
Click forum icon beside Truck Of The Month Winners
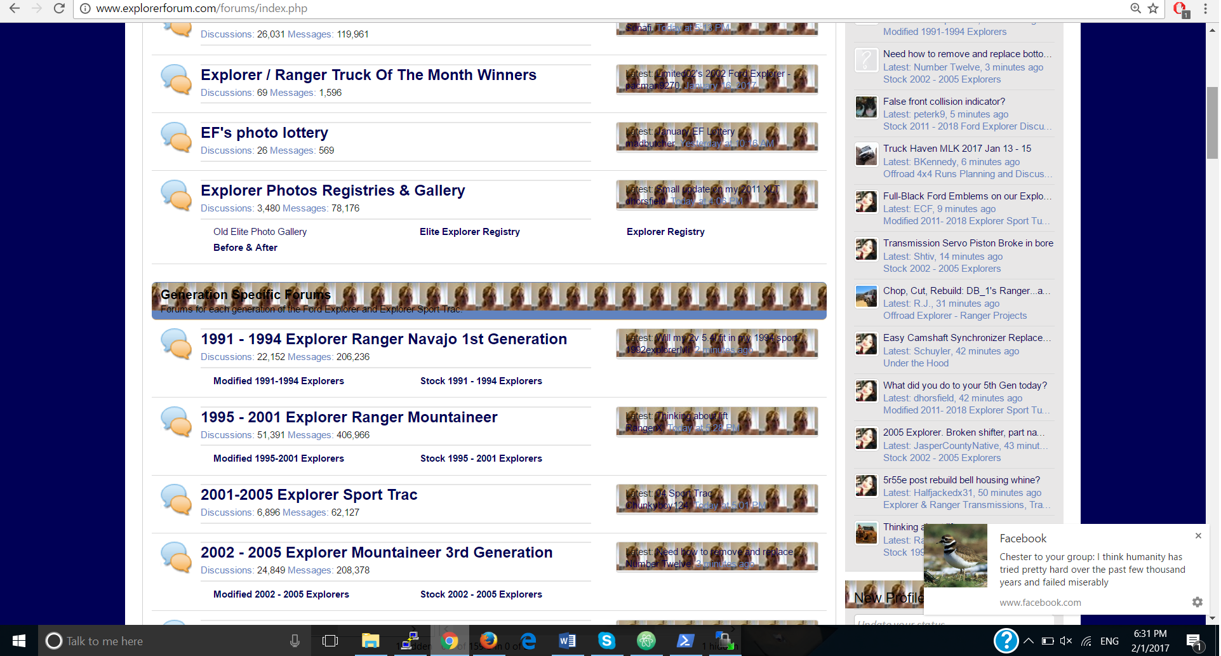(176, 79)
